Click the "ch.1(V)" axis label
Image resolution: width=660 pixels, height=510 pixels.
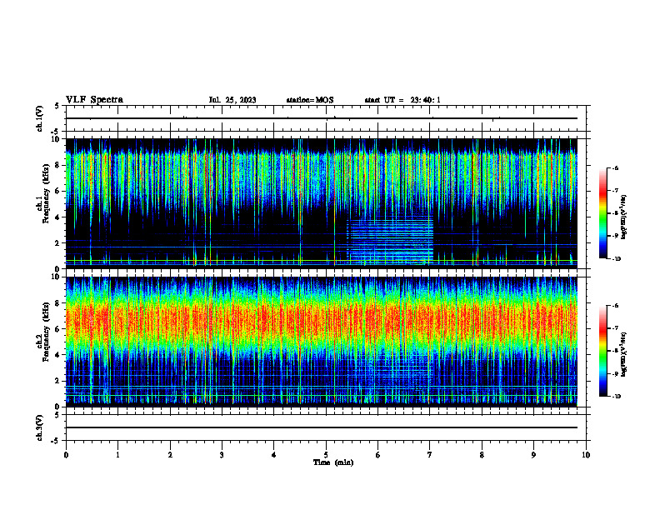tap(40, 118)
